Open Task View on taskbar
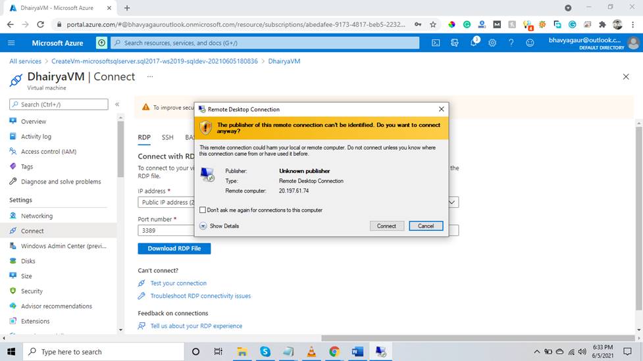643x361 pixels. coord(218,352)
